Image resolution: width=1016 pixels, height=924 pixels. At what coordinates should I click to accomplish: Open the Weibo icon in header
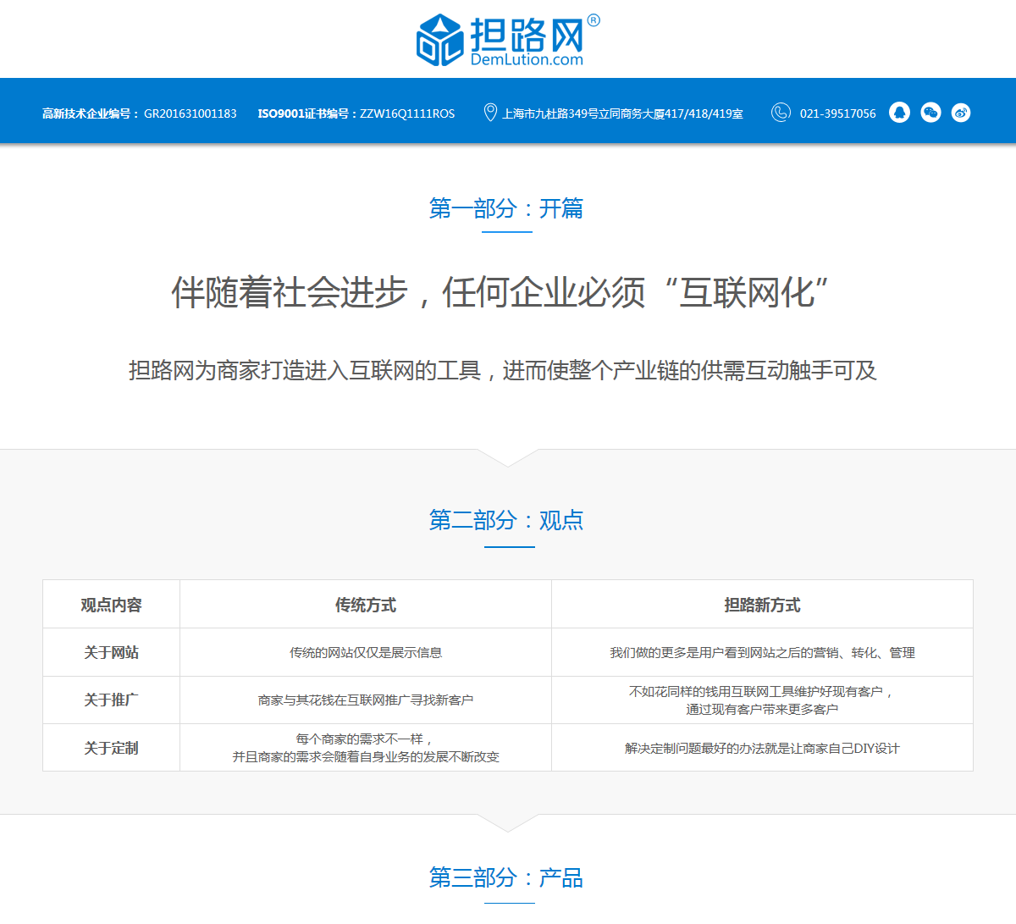(961, 113)
